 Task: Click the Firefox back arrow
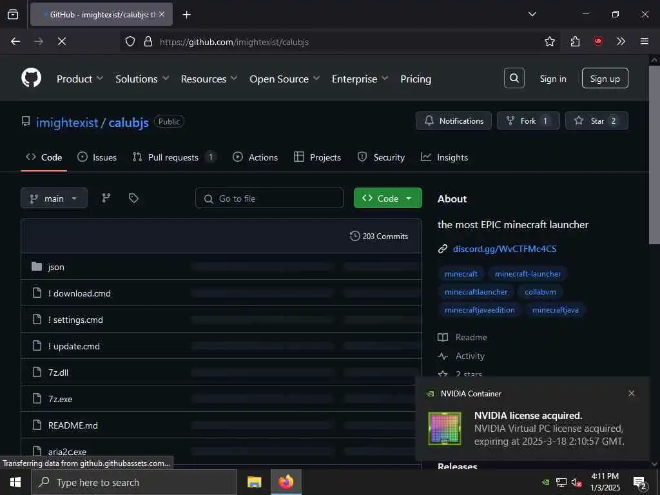pyautogui.click(x=15, y=41)
